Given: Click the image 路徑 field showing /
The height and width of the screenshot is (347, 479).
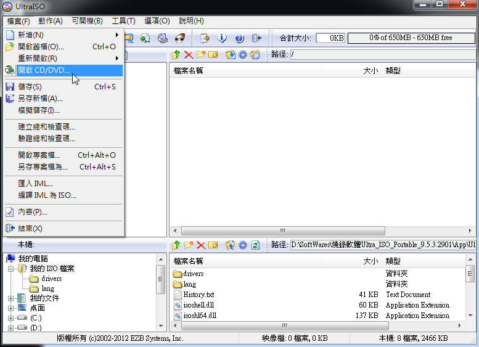Looking at the screenshot, I should coord(383,55).
